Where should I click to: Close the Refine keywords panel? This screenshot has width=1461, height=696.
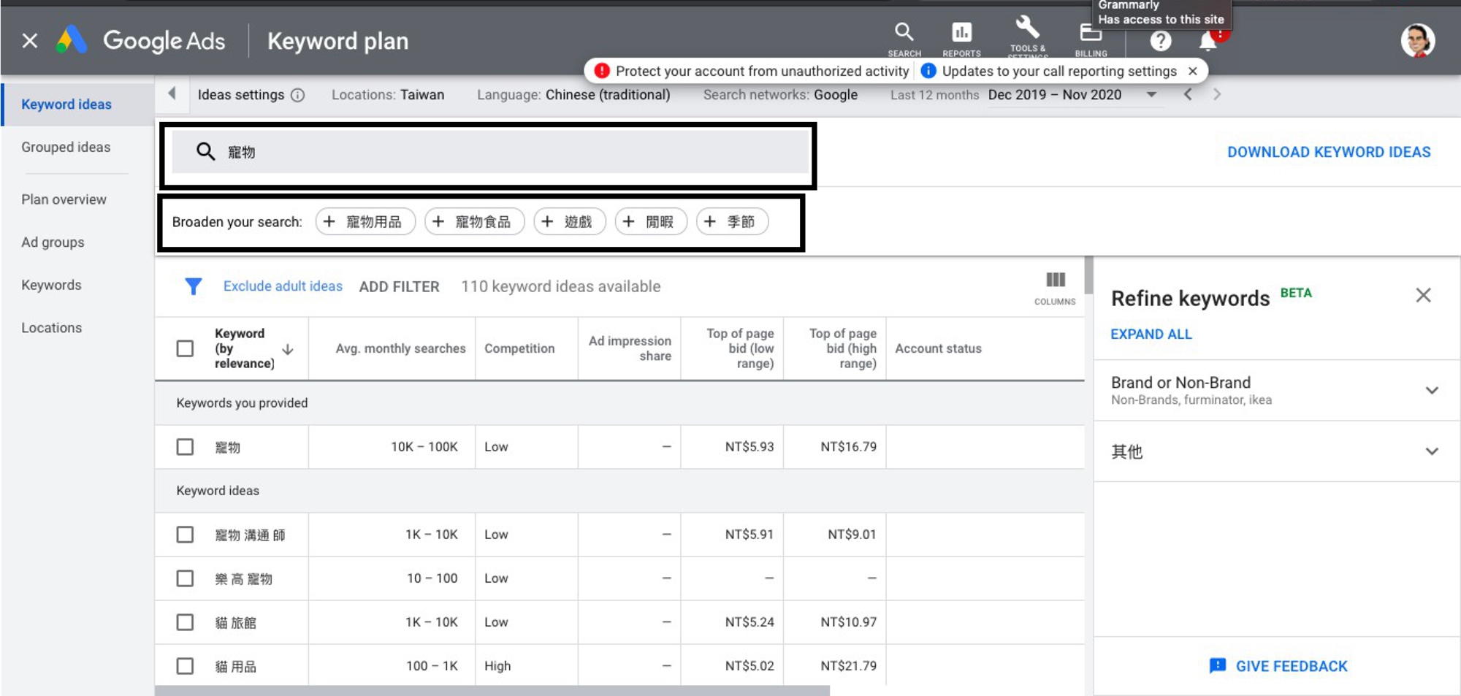coord(1422,295)
